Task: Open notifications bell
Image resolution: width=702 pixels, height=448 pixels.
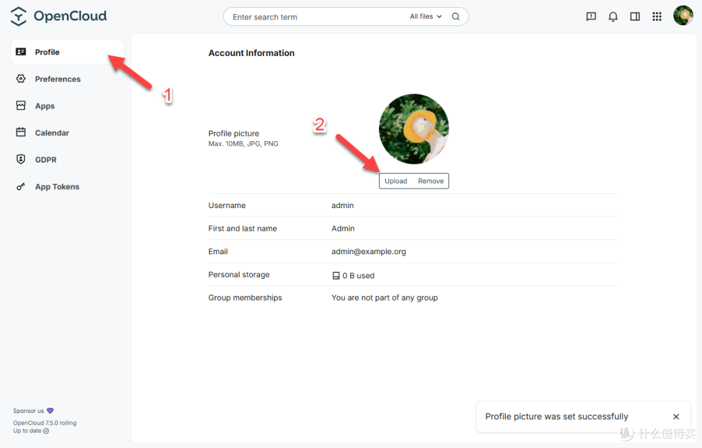Action: point(613,16)
